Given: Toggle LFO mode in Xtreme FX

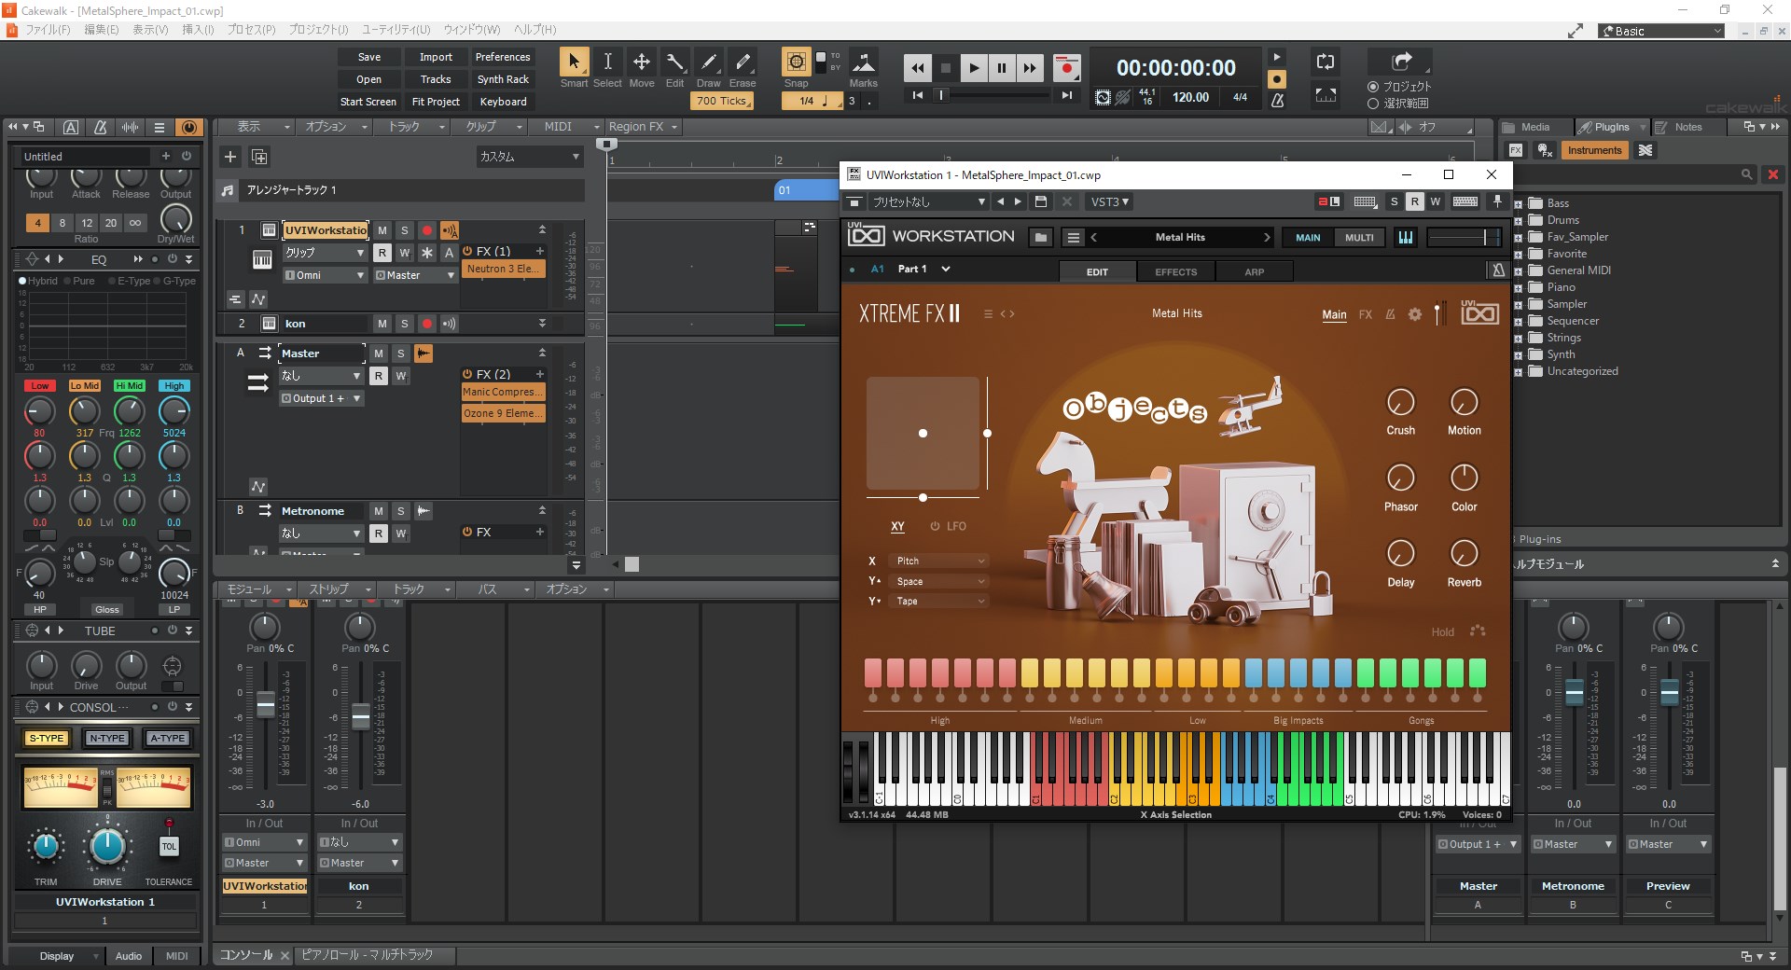Looking at the screenshot, I should tap(948, 527).
